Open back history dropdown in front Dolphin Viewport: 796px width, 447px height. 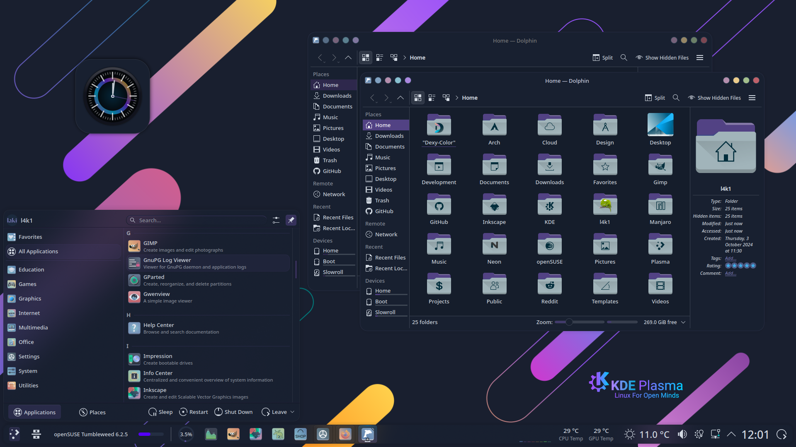coord(376,102)
